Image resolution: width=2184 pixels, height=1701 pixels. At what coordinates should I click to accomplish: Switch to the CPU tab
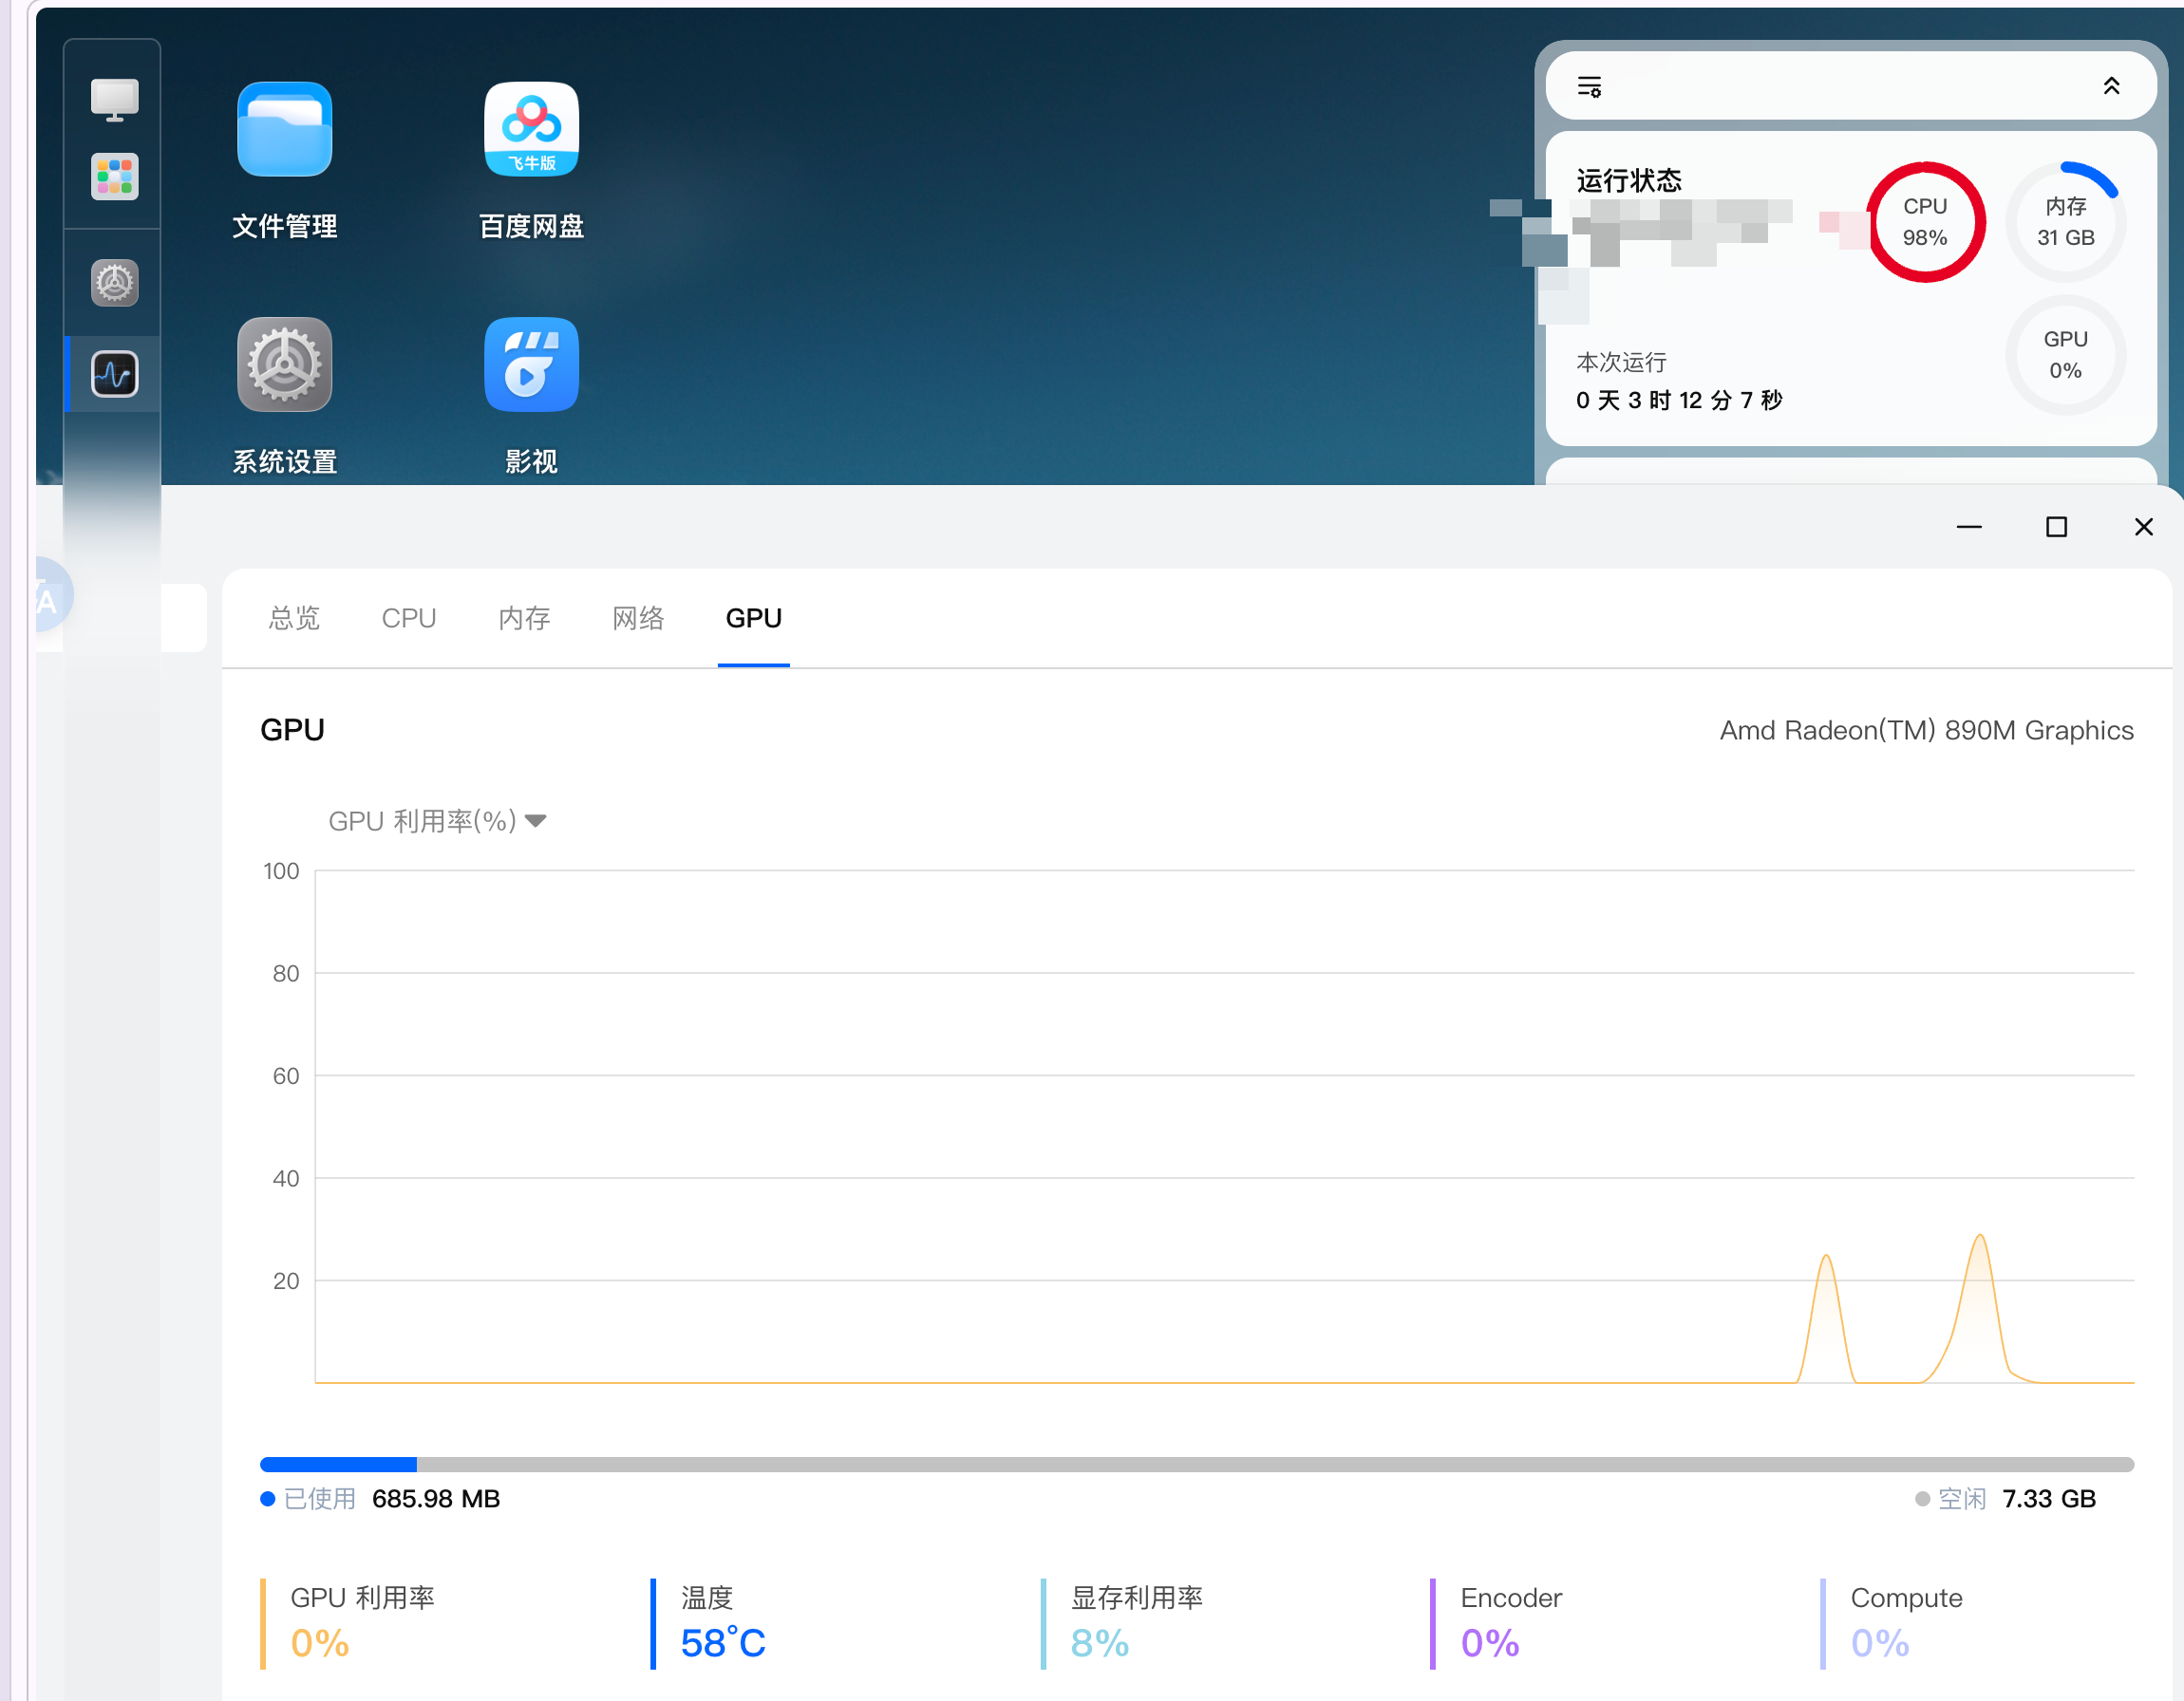click(408, 619)
